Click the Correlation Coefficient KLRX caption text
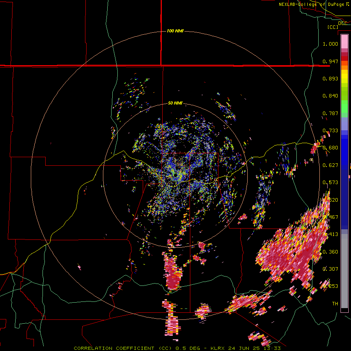 177,348
